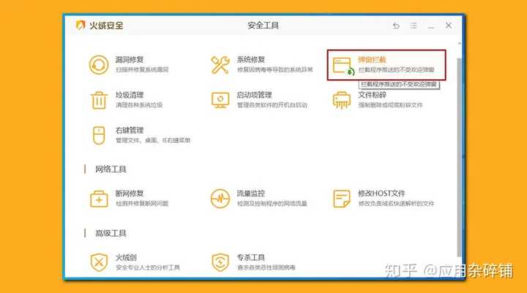Click the 流量监控 description text
The width and height of the screenshot is (527, 293).
(x=272, y=204)
